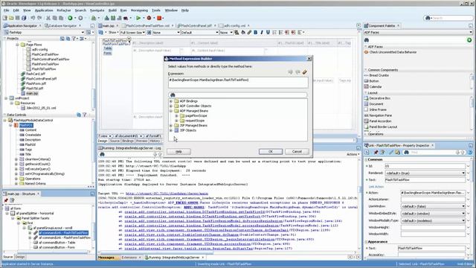Click the Redo arrow in main toolbar
The width and height of the screenshot is (476, 268).
(x=39, y=18)
